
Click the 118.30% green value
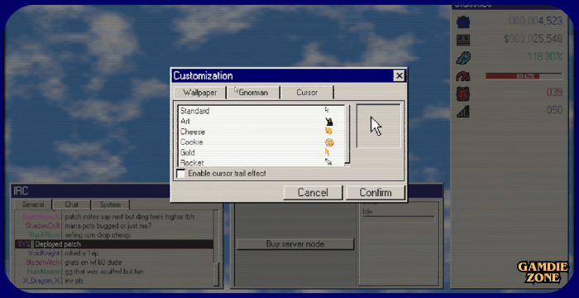coord(545,57)
